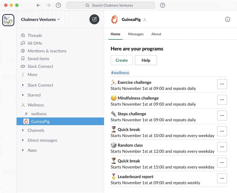
Task: Click the hourglass icon of the 15:00 Quick break
Action: 113,161
